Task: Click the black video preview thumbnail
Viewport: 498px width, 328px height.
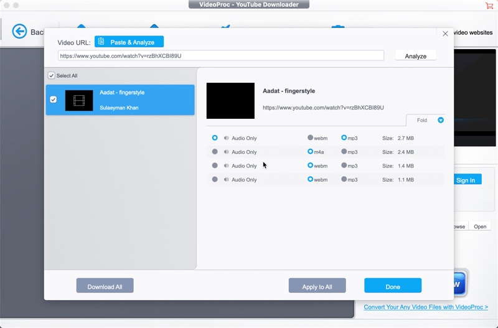Action: 230,101
